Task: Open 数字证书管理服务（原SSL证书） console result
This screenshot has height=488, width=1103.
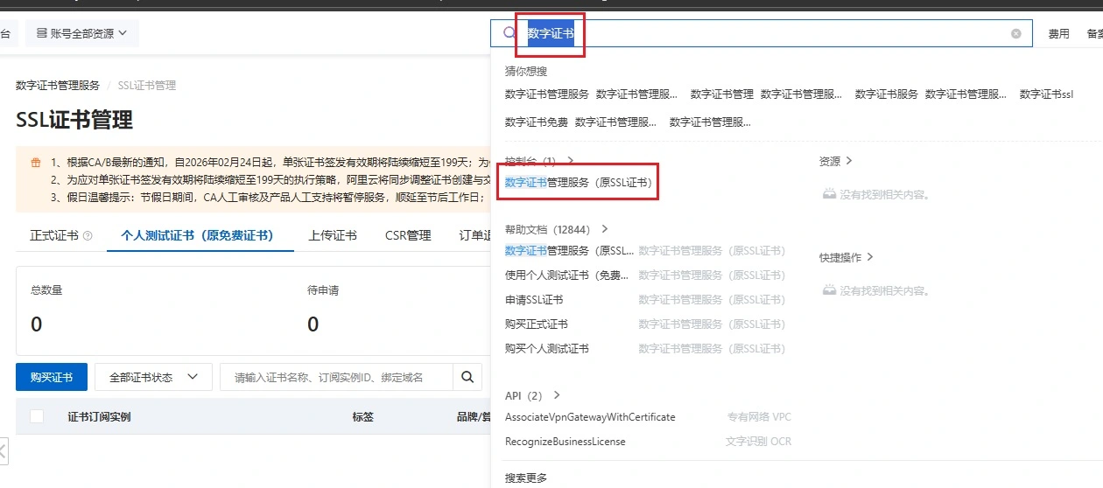Action: 579,183
